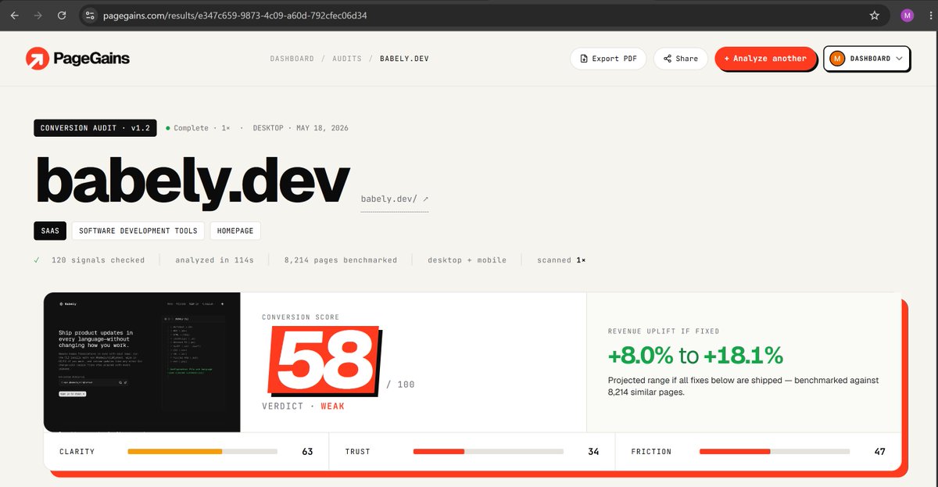Click the FRICTION progress bar
Image resolution: width=938 pixels, height=487 pixels.
[775, 452]
